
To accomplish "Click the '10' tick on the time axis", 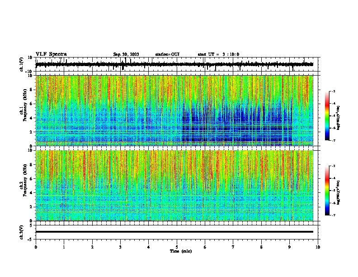I will point(318,247).
